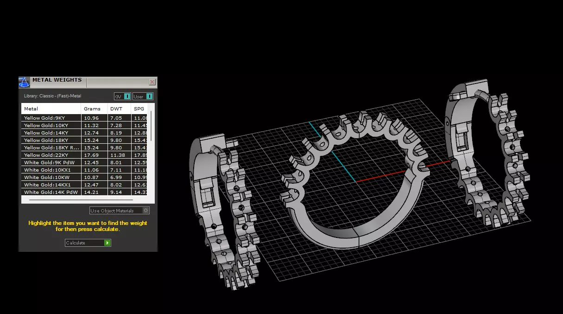Image resolution: width=563 pixels, height=314 pixels.
Task: Sort by the Metal column header
Action: pyautogui.click(x=51, y=109)
